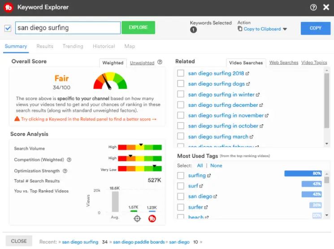Click the keyword search input field

(68, 28)
